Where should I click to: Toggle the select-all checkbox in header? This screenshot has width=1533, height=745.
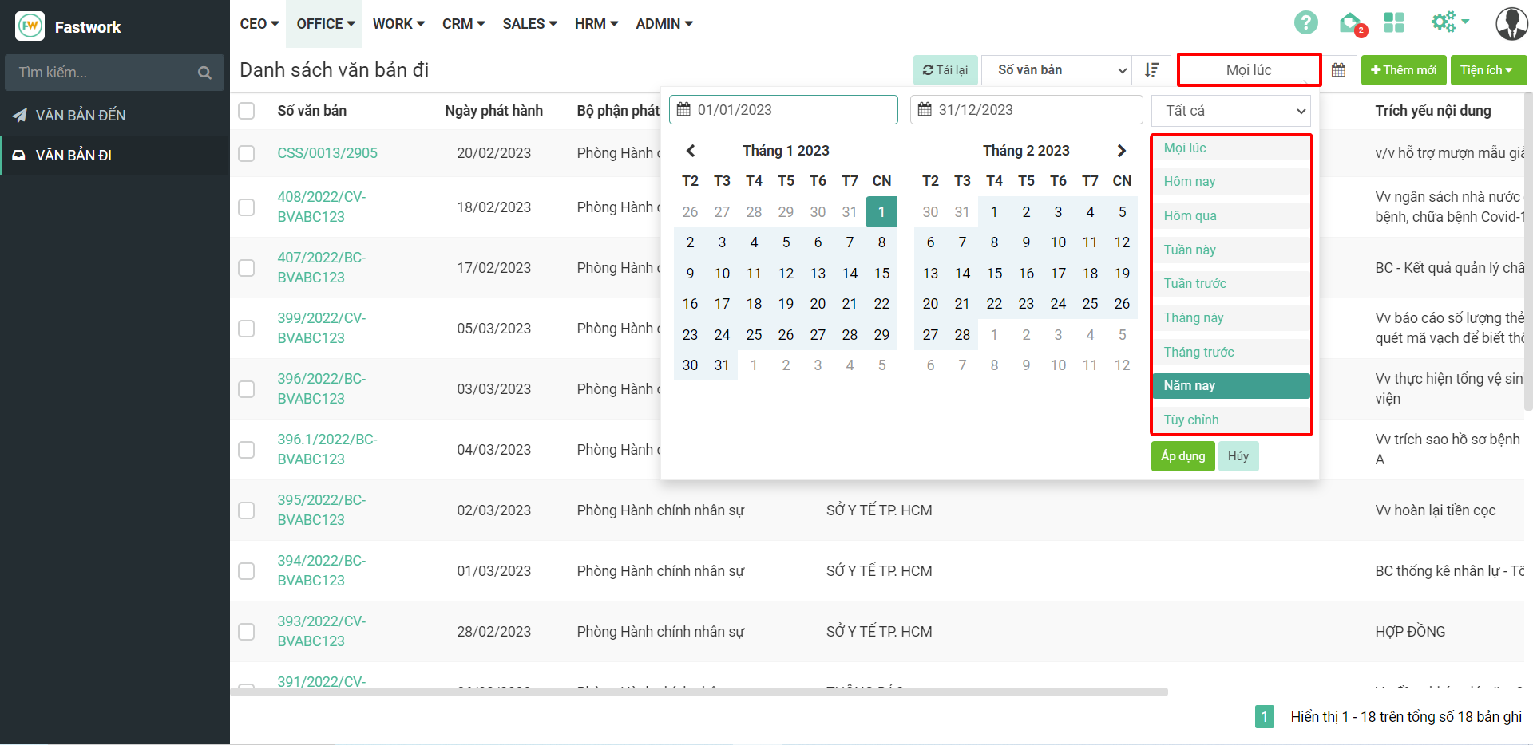[x=247, y=111]
